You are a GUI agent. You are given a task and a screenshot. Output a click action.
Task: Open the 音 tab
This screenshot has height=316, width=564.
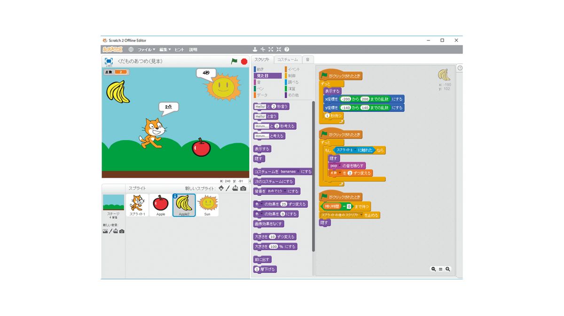point(307,60)
